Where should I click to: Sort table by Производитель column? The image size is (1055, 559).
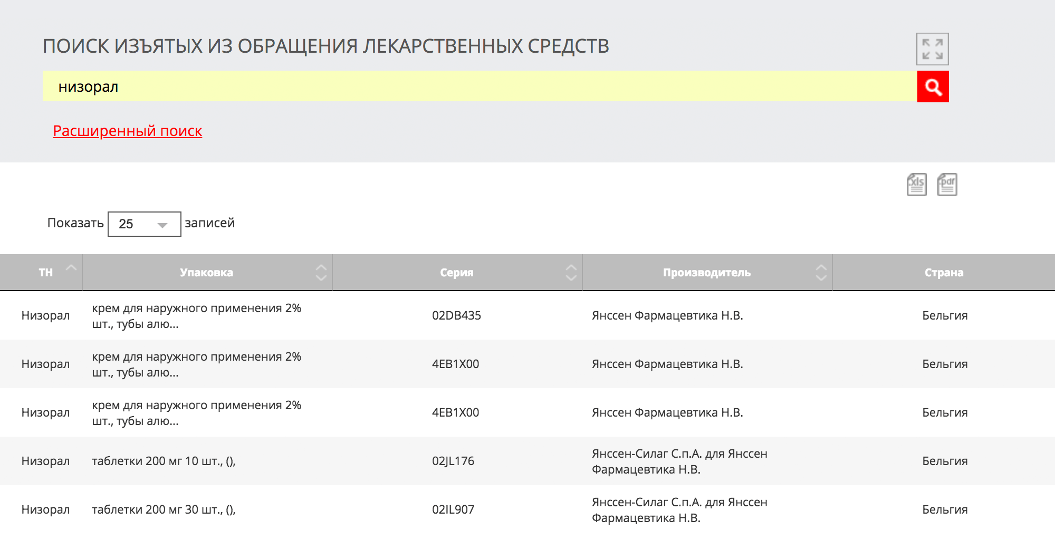tap(707, 272)
